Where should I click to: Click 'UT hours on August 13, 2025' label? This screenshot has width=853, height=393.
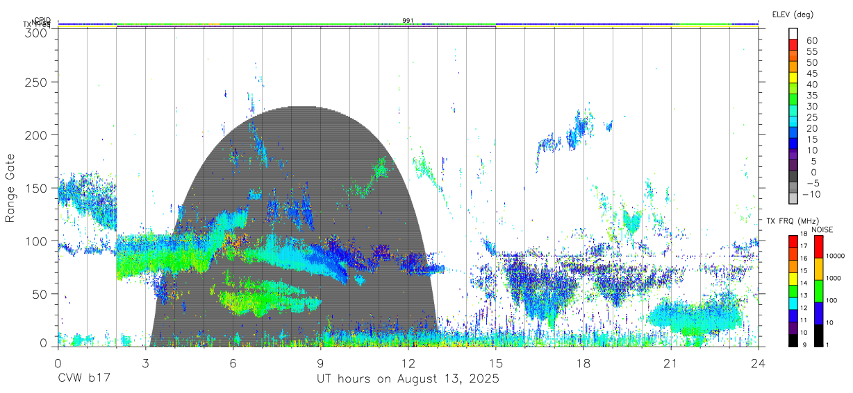coord(408,379)
